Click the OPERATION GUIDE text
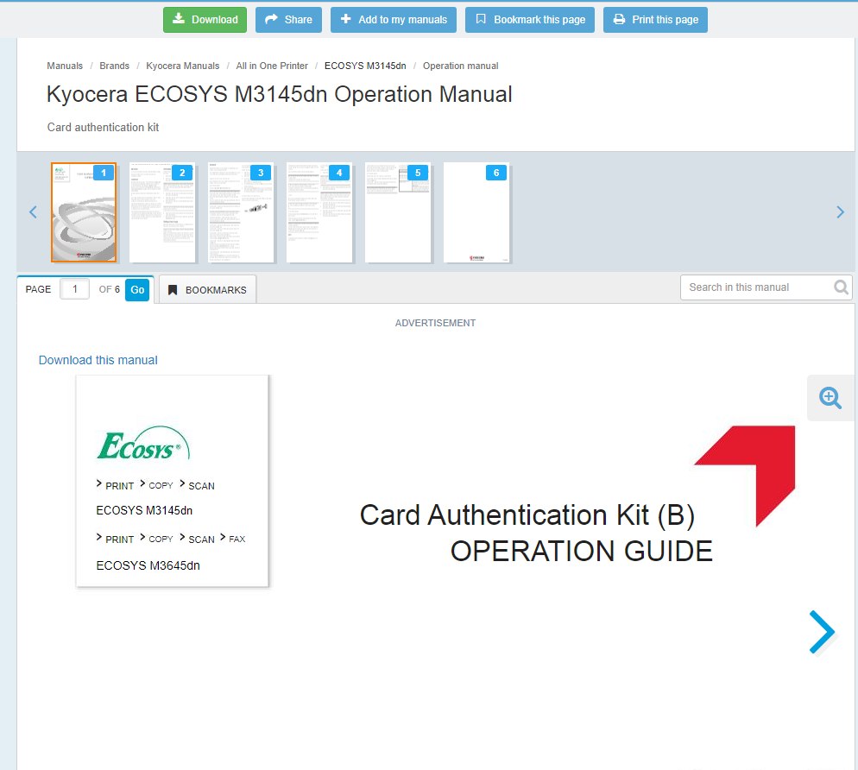 coord(581,551)
